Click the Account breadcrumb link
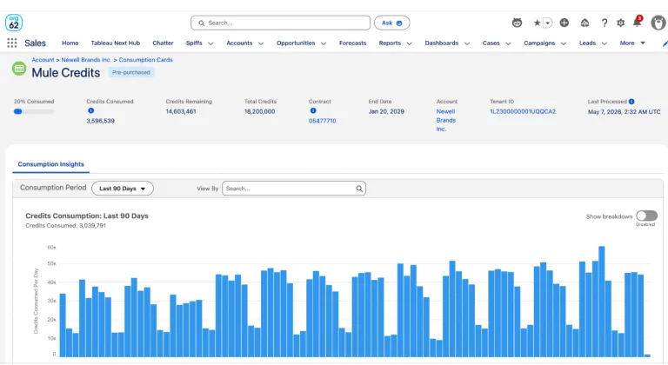 pos(43,60)
